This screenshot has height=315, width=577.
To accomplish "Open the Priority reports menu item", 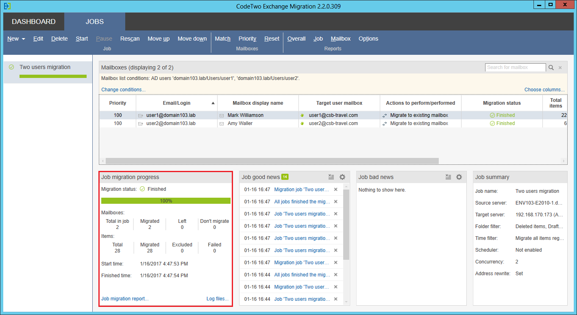I will pos(247,39).
